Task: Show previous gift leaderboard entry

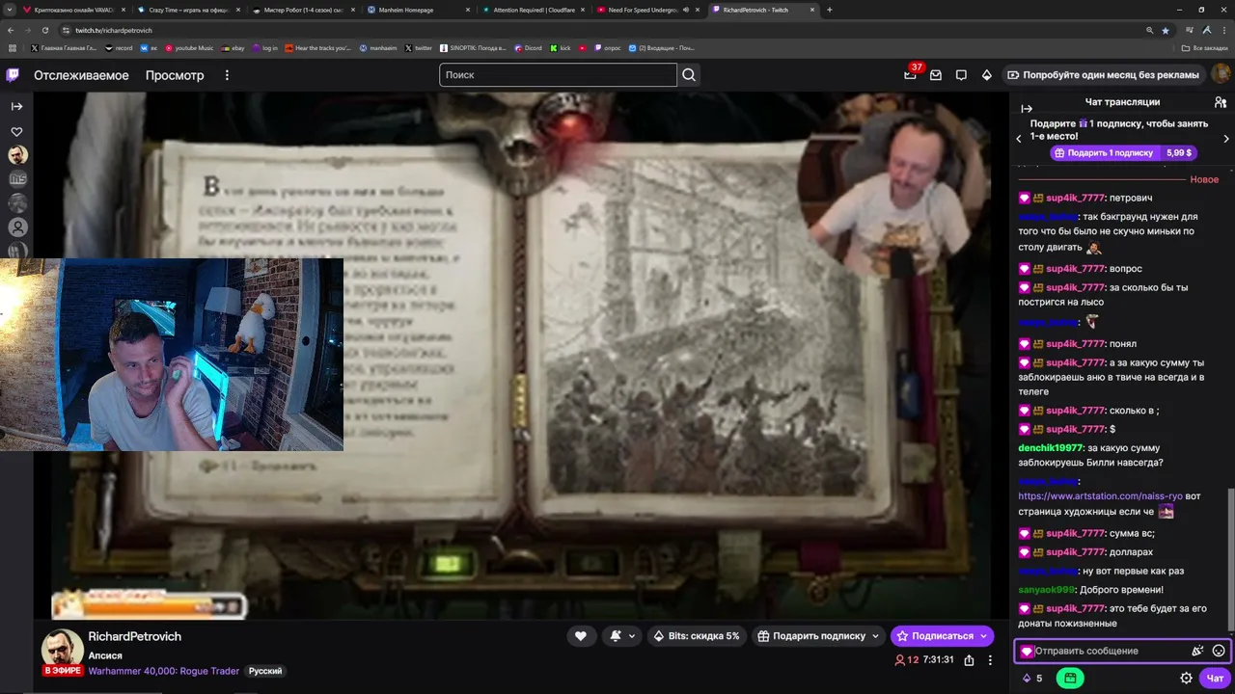Action: tap(1019, 139)
